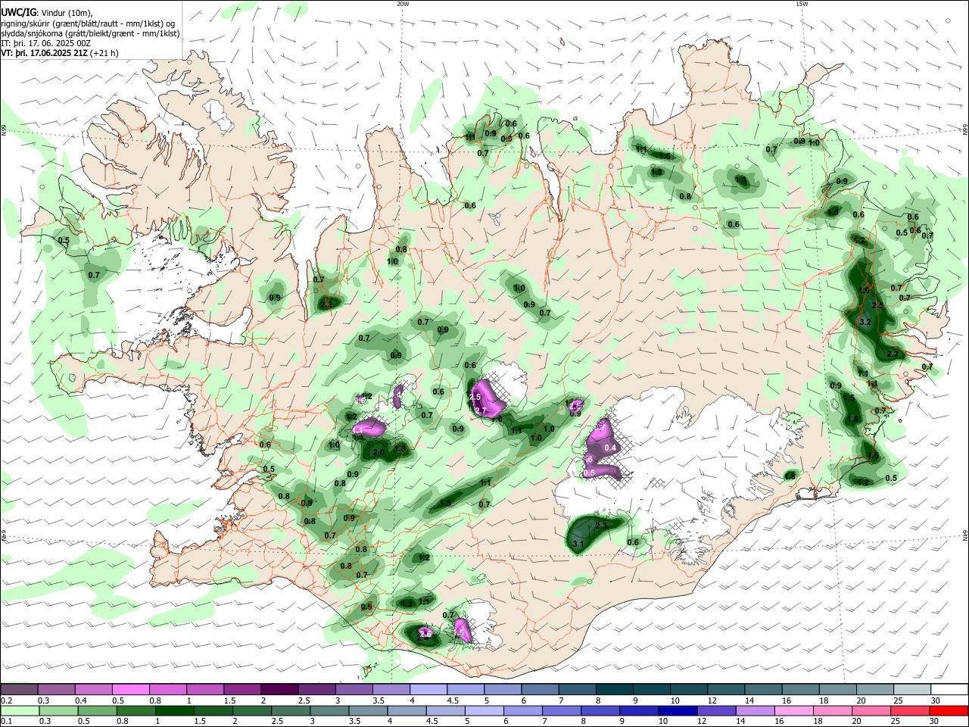Viewport: 969px width, 727px height.
Task: Click the 3.2 precipitation value on the map
Action: (x=867, y=322)
